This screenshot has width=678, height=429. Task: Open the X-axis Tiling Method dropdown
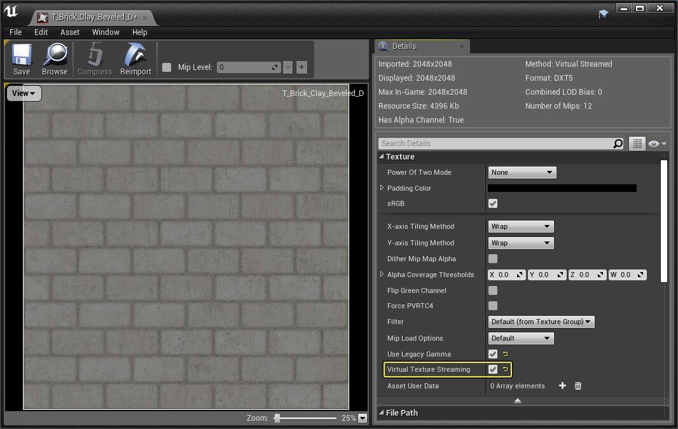click(520, 226)
